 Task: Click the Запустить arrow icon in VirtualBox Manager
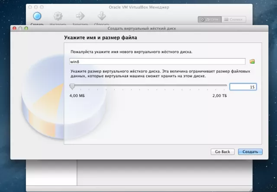click(80, 16)
